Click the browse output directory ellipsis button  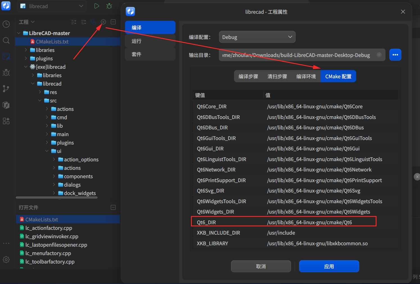tap(395, 55)
